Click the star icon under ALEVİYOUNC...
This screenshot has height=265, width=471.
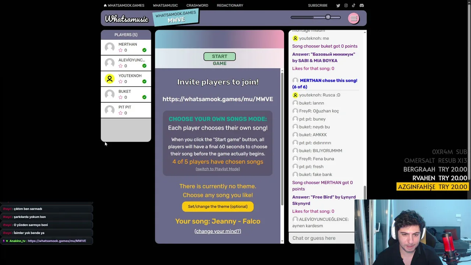[120, 66]
